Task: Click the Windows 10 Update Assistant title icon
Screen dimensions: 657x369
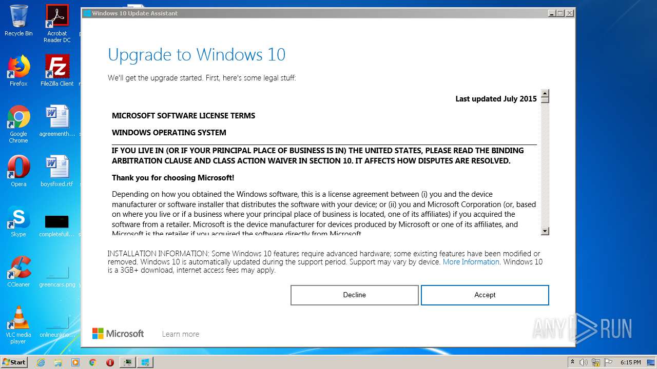Action: pyautogui.click(x=87, y=13)
